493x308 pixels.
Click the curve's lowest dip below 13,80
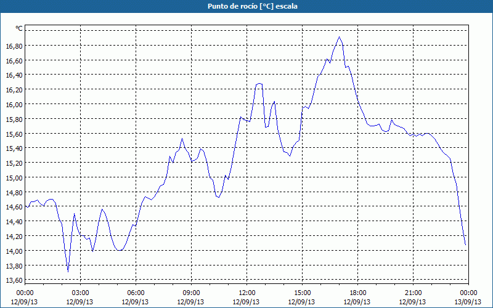point(68,272)
